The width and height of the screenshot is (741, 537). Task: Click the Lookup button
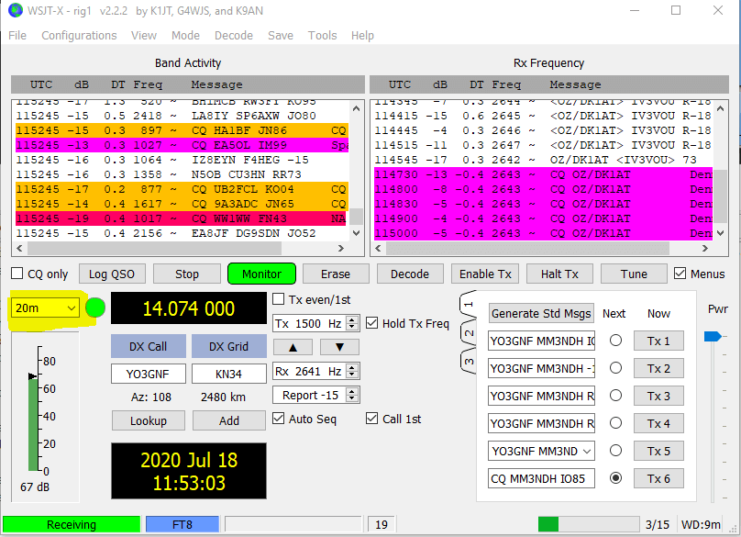[x=149, y=420]
